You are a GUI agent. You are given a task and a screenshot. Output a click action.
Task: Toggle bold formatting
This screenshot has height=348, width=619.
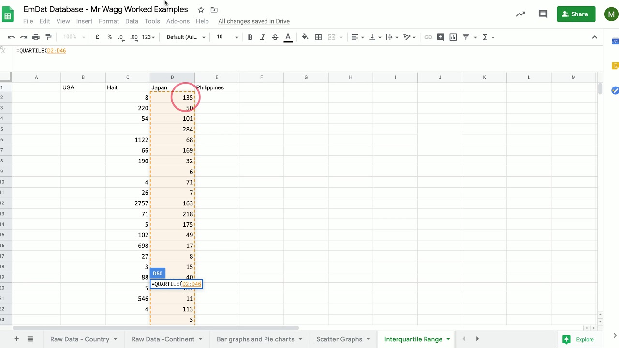pos(250,37)
